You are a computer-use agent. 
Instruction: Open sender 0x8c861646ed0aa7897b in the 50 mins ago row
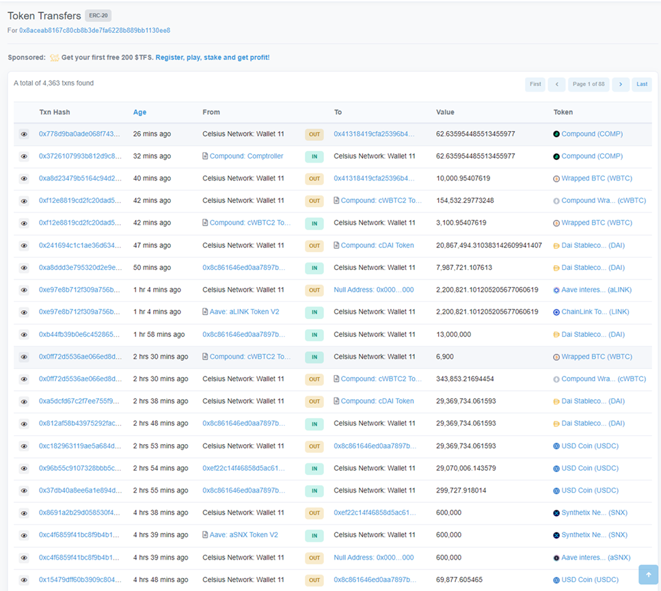coord(243,268)
